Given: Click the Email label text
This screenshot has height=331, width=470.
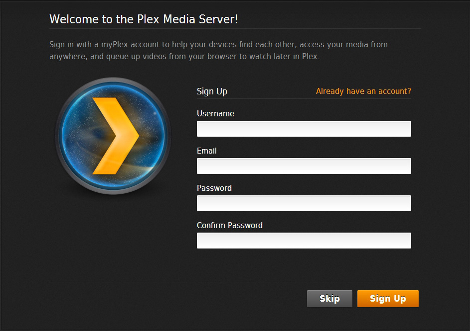Looking at the screenshot, I should tap(207, 151).
